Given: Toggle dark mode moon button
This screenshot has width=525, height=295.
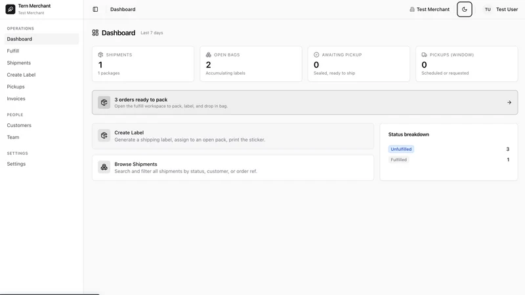Looking at the screenshot, I should [x=465, y=9].
